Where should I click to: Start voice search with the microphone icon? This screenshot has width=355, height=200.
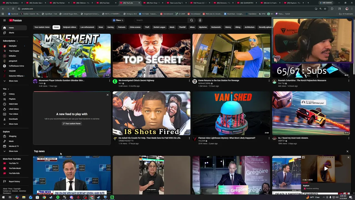pos(200,20)
